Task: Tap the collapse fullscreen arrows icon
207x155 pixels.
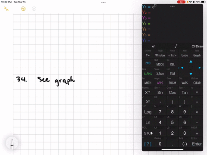Action: click(6, 9)
